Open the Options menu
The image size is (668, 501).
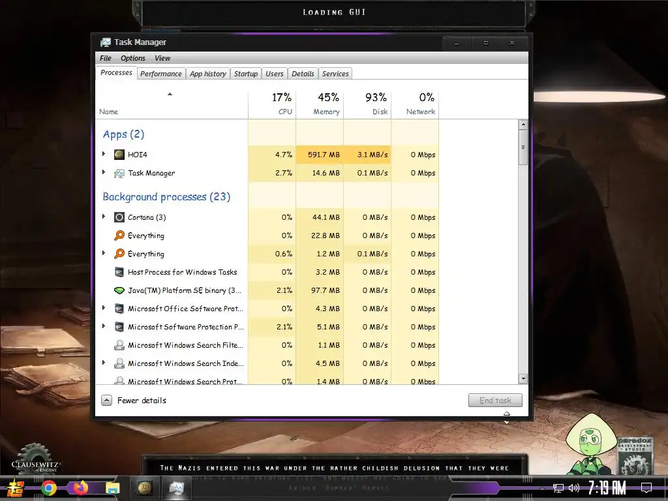point(133,58)
